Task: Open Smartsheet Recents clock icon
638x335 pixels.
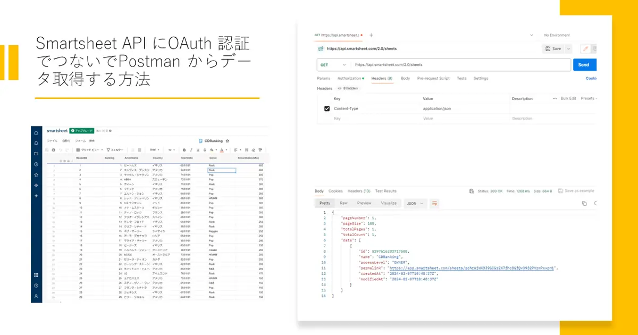Action: 36,164
